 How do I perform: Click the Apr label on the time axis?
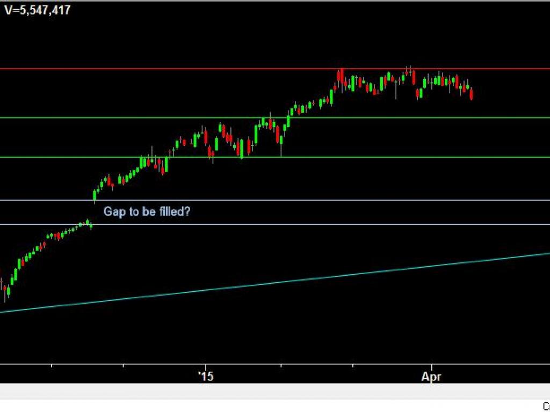pos(431,377)
